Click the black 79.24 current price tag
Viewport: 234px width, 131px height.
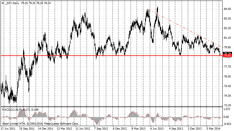point(227,53)
